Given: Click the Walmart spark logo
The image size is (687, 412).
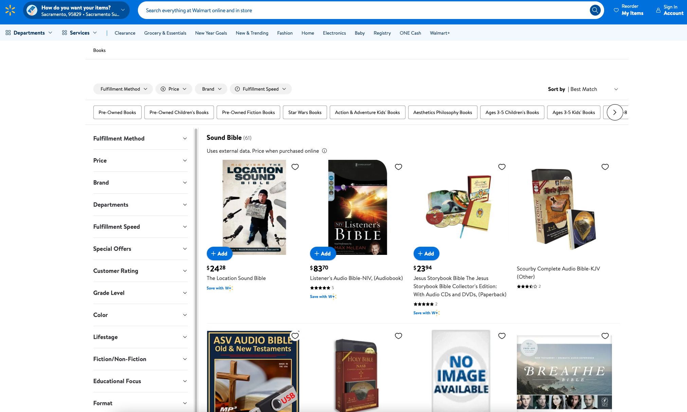Looking at the screenshot, I should 10,10.
